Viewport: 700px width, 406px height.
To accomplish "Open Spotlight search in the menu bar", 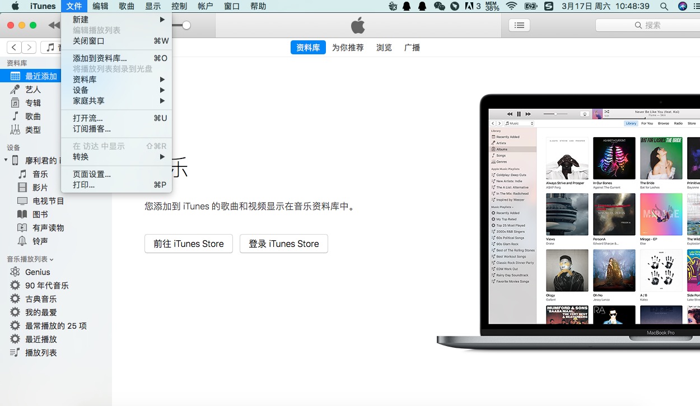I will click(664, 6).
